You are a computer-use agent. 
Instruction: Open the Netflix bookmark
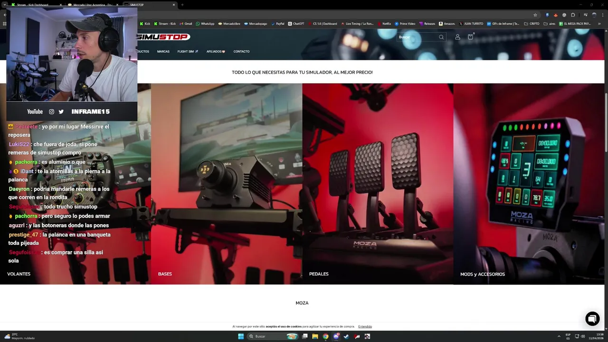(x=384, y=23)
